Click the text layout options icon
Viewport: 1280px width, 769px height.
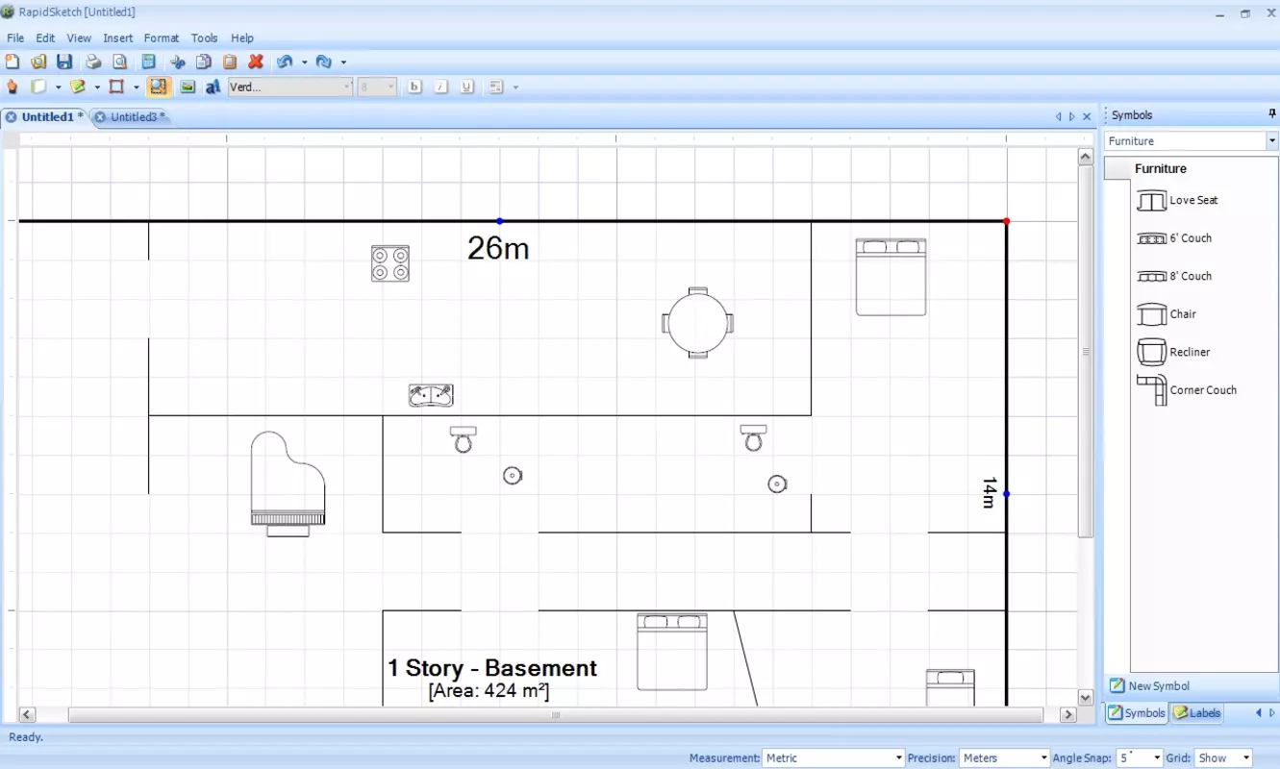496,87
